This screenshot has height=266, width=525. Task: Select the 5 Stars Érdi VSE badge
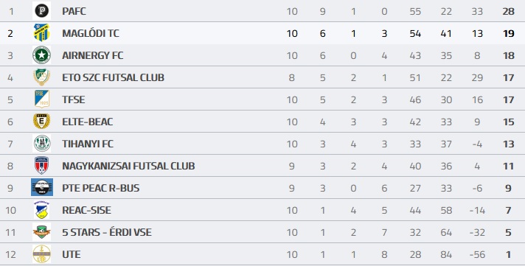point(42,232)
